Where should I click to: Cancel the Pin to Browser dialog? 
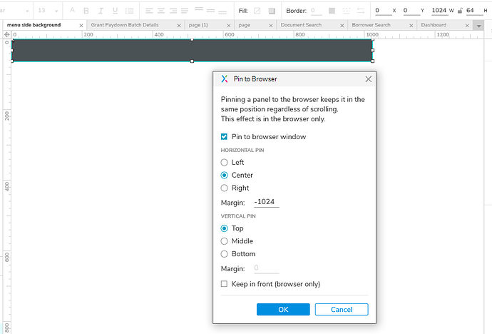342,309
